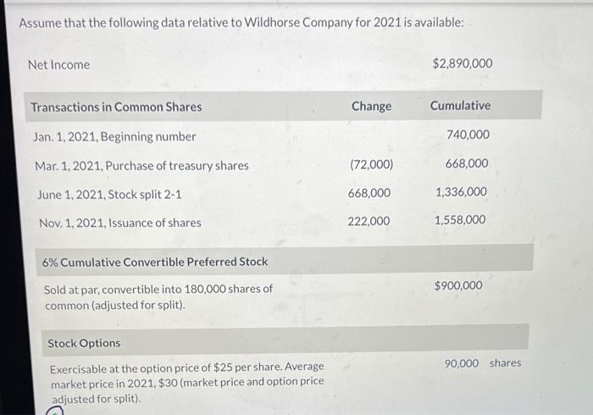Screen dimensions: 593x415
Task: Select the 90,000 shares value
Action: pos(483,363)
